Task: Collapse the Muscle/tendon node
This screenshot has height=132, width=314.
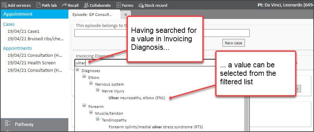Action: (x=91, y=112)
